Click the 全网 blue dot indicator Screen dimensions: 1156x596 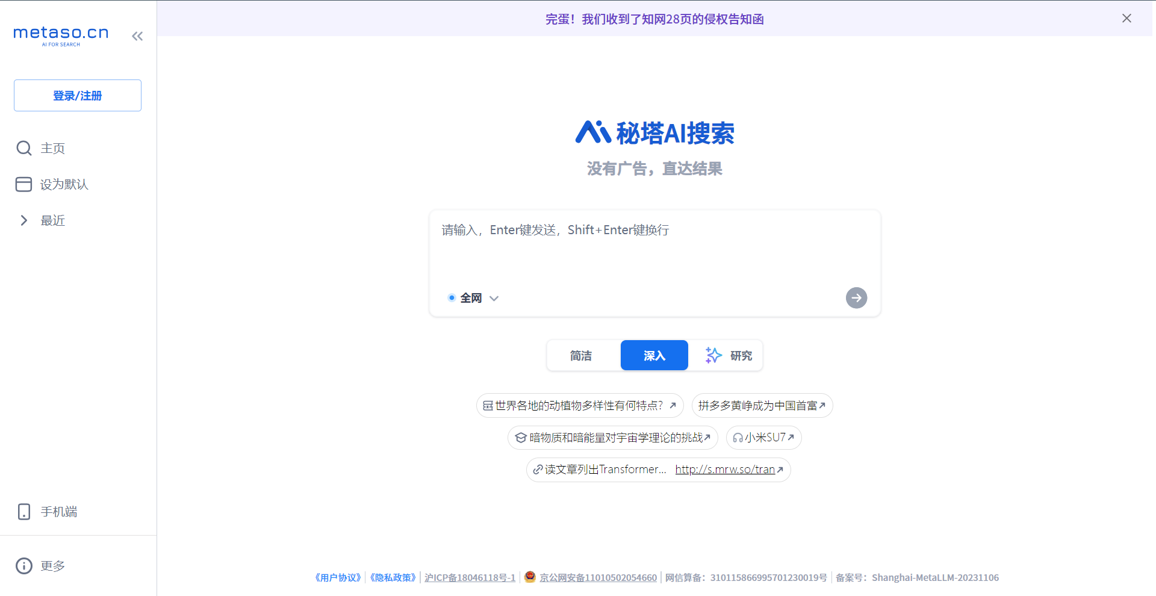452,297
